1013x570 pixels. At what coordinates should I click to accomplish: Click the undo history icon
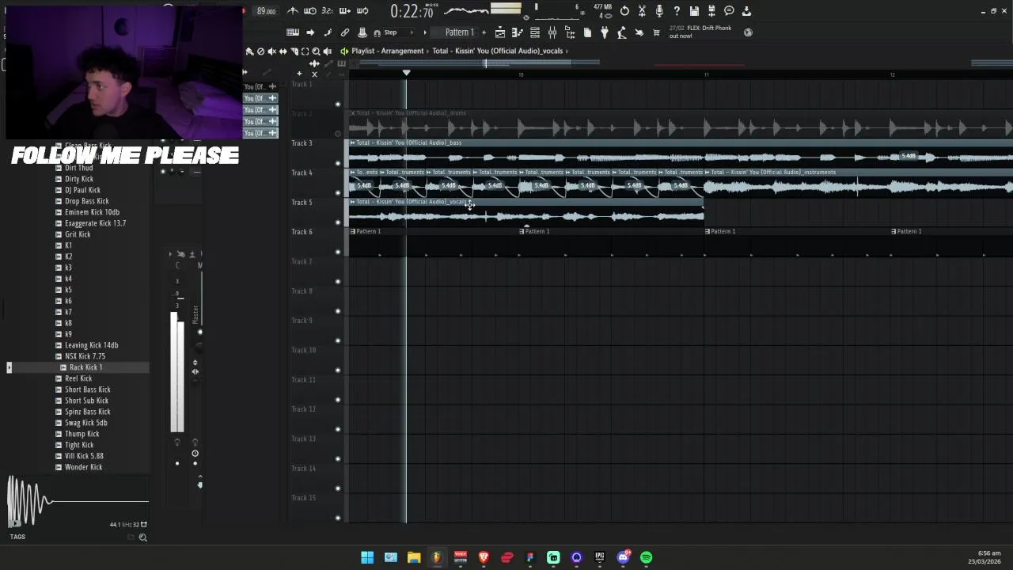pyautogui.click(x=624, y=11)
